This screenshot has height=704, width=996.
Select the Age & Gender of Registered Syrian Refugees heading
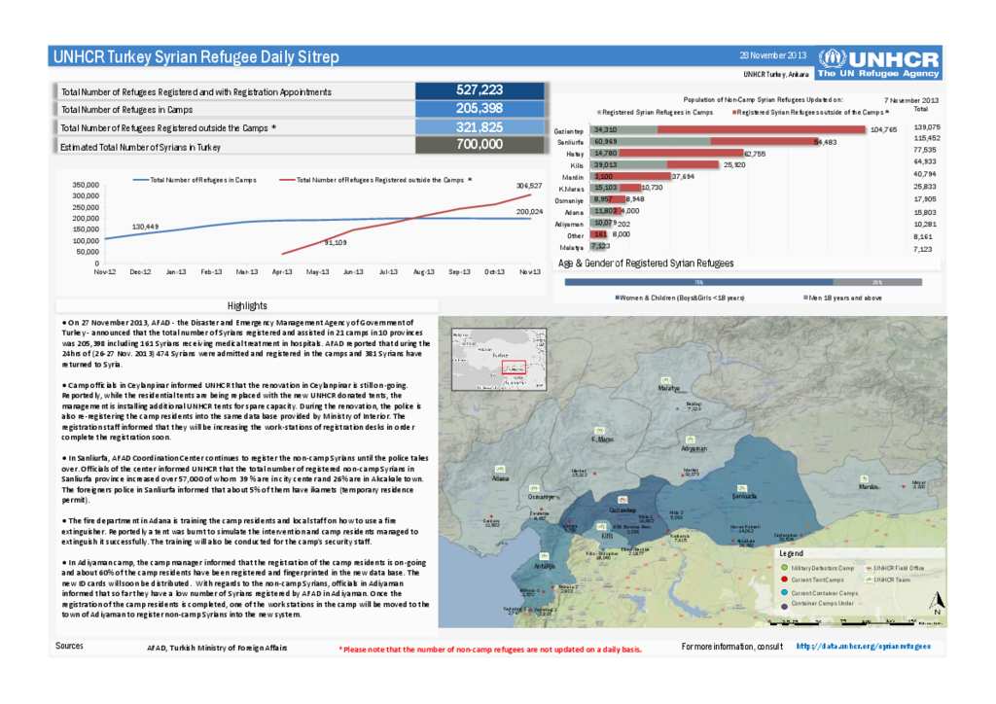point(646,264)
